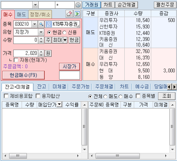
Task: Expand stock code 030210 dropdown
Action: pos(34,24)
